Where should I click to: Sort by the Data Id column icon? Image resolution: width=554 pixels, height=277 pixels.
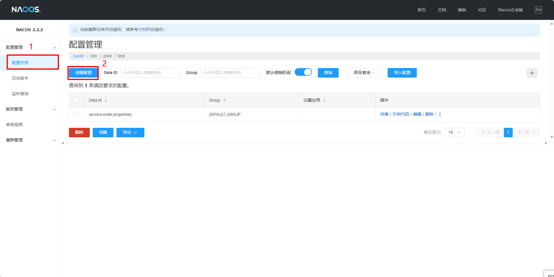106,100
